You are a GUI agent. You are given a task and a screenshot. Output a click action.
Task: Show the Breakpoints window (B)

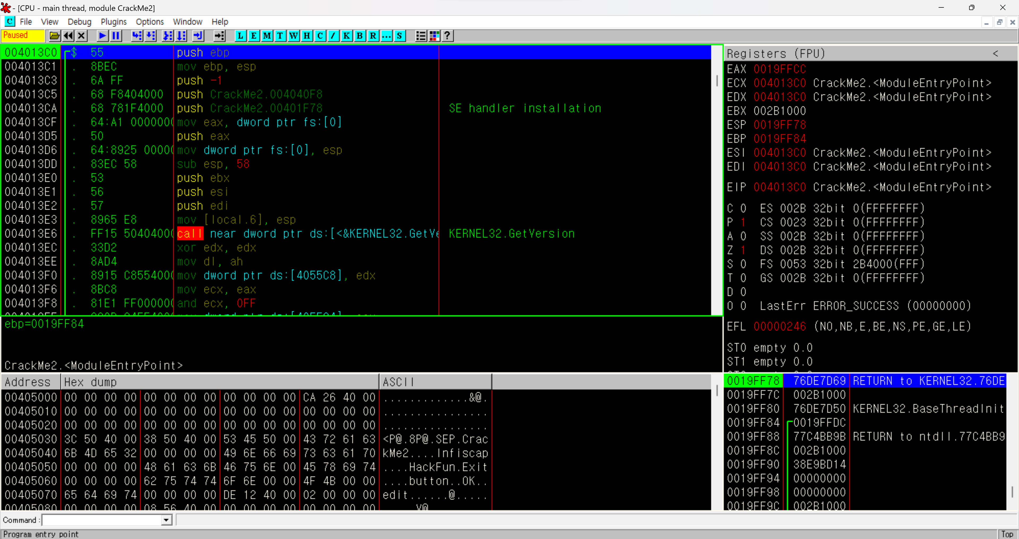click(360, 36)
